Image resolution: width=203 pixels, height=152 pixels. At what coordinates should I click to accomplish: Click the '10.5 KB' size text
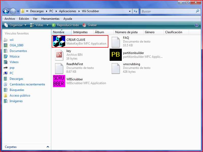coord(128,45)
